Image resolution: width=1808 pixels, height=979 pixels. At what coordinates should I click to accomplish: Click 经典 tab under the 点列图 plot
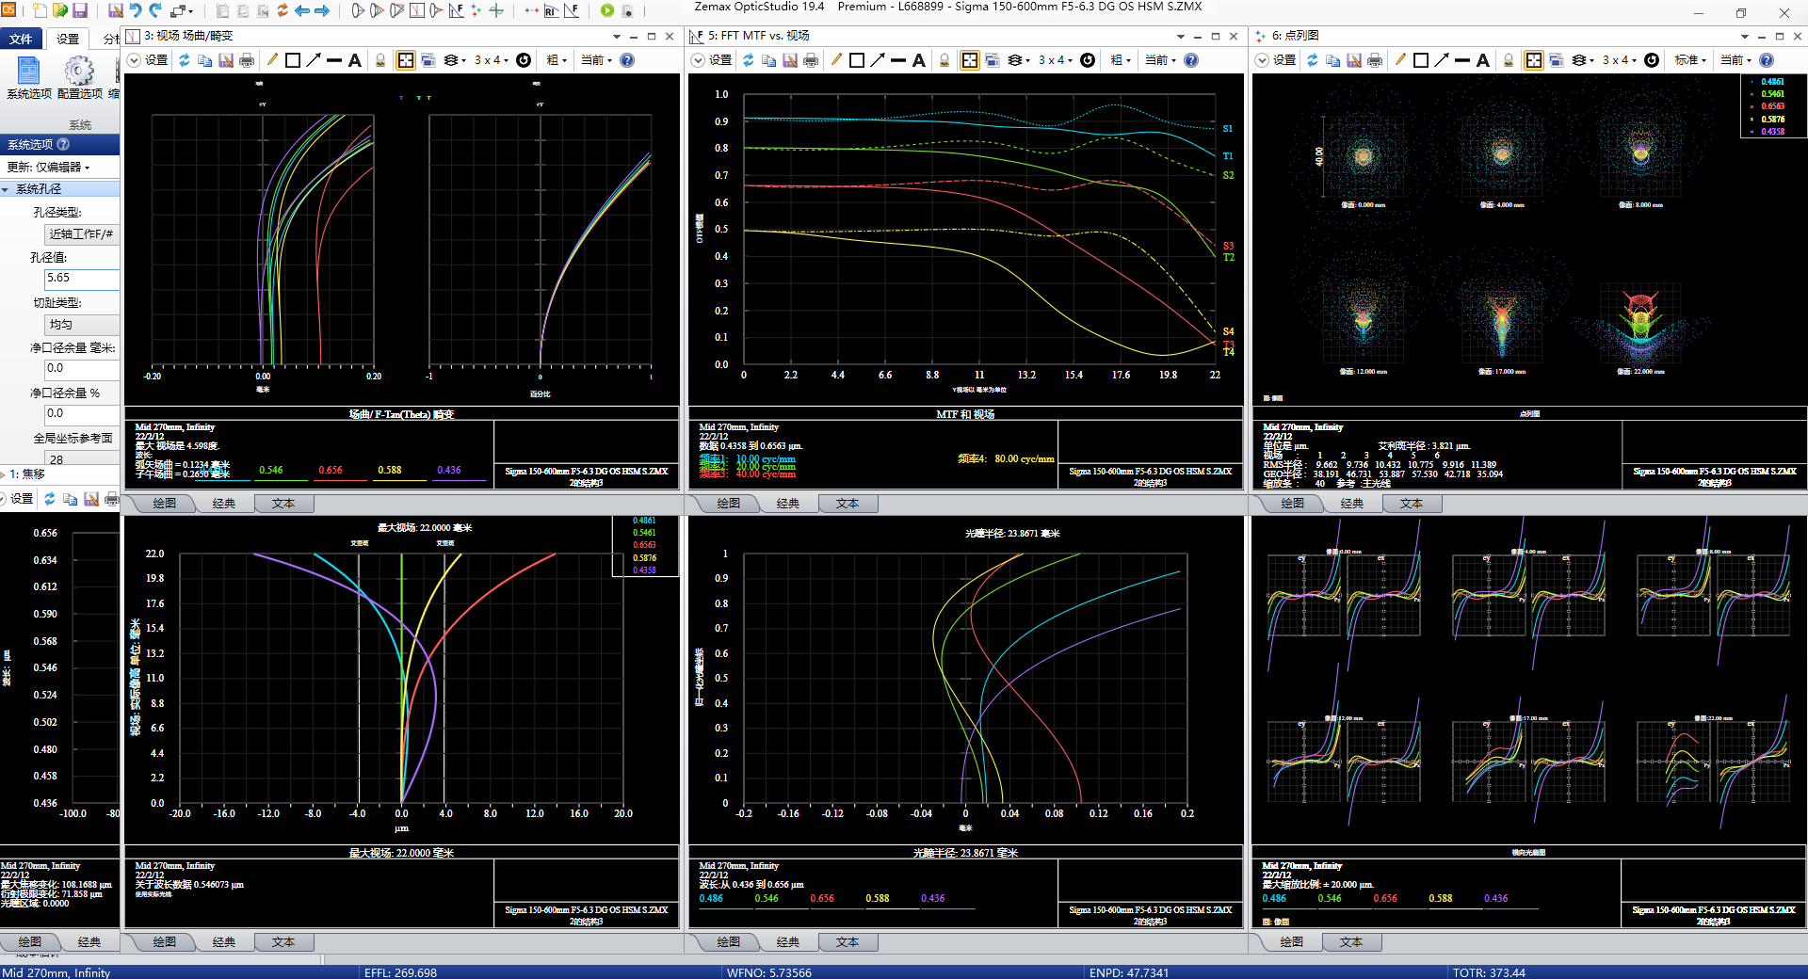click(x=1351, y=504)
